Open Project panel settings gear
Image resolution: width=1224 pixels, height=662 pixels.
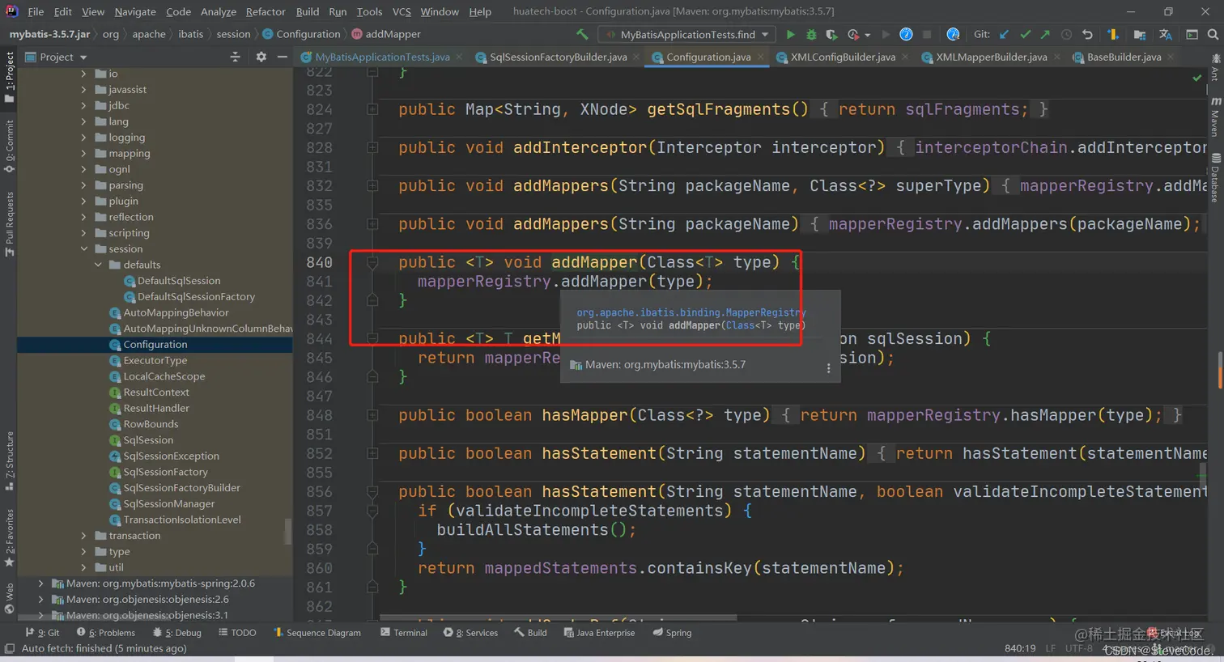click(x=261, y=57)
